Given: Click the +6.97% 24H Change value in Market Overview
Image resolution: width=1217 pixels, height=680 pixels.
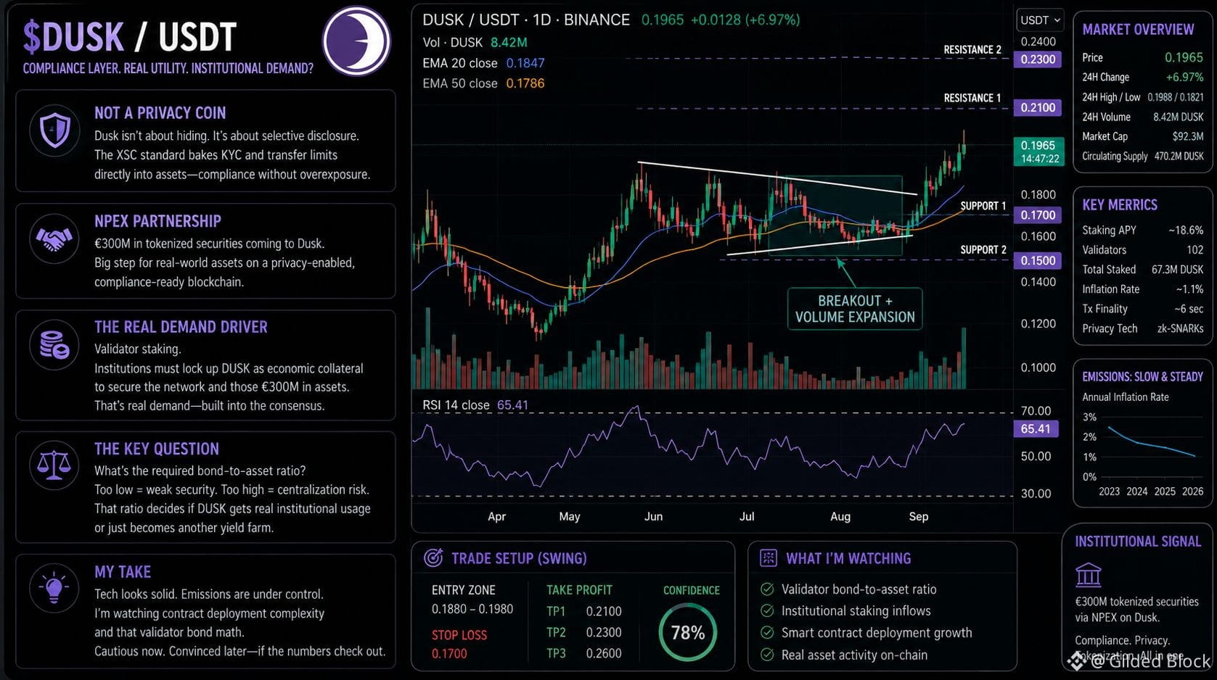Looking at the screenshot, I should [x=1184, y=77].
